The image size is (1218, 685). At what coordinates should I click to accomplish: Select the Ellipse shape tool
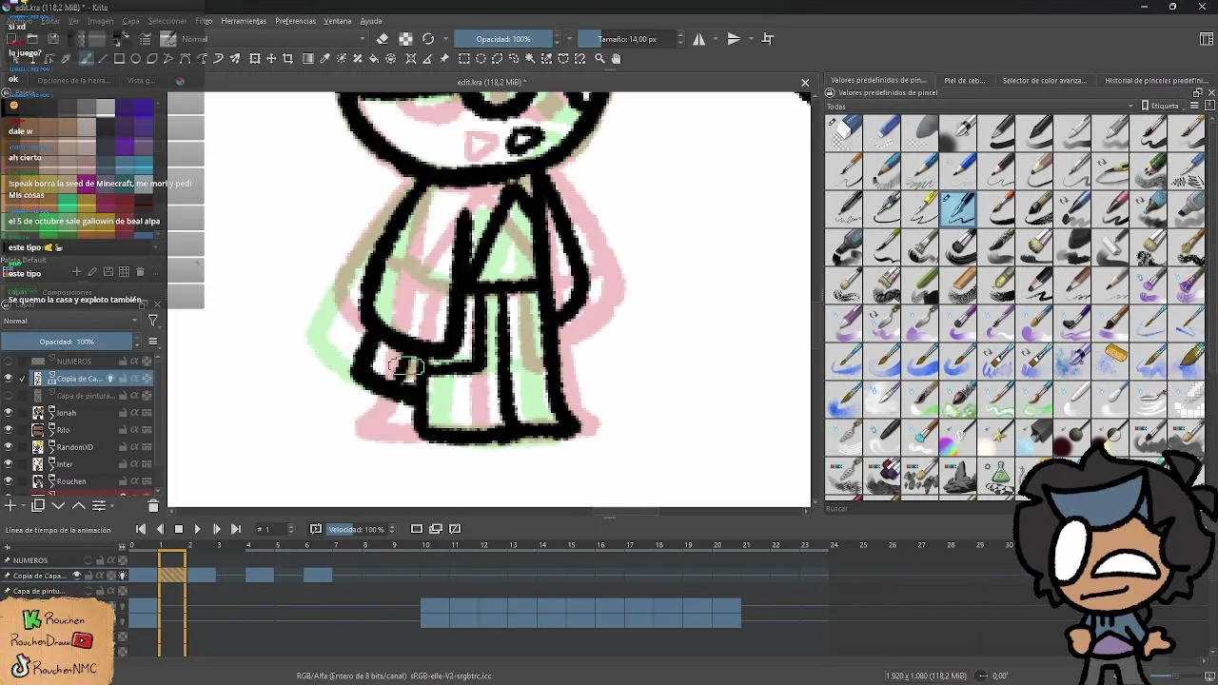point(135,58)
